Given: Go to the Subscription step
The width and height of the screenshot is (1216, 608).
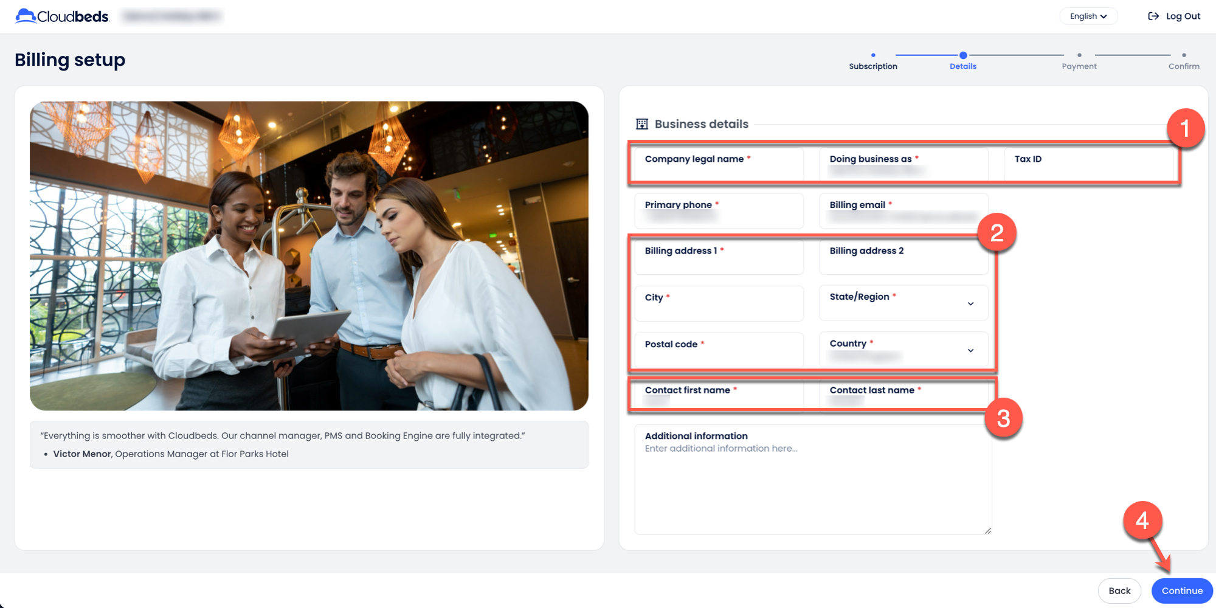Looking at the screenshot, I should [x=872, y=61].
